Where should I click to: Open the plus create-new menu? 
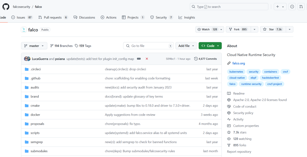280,7
